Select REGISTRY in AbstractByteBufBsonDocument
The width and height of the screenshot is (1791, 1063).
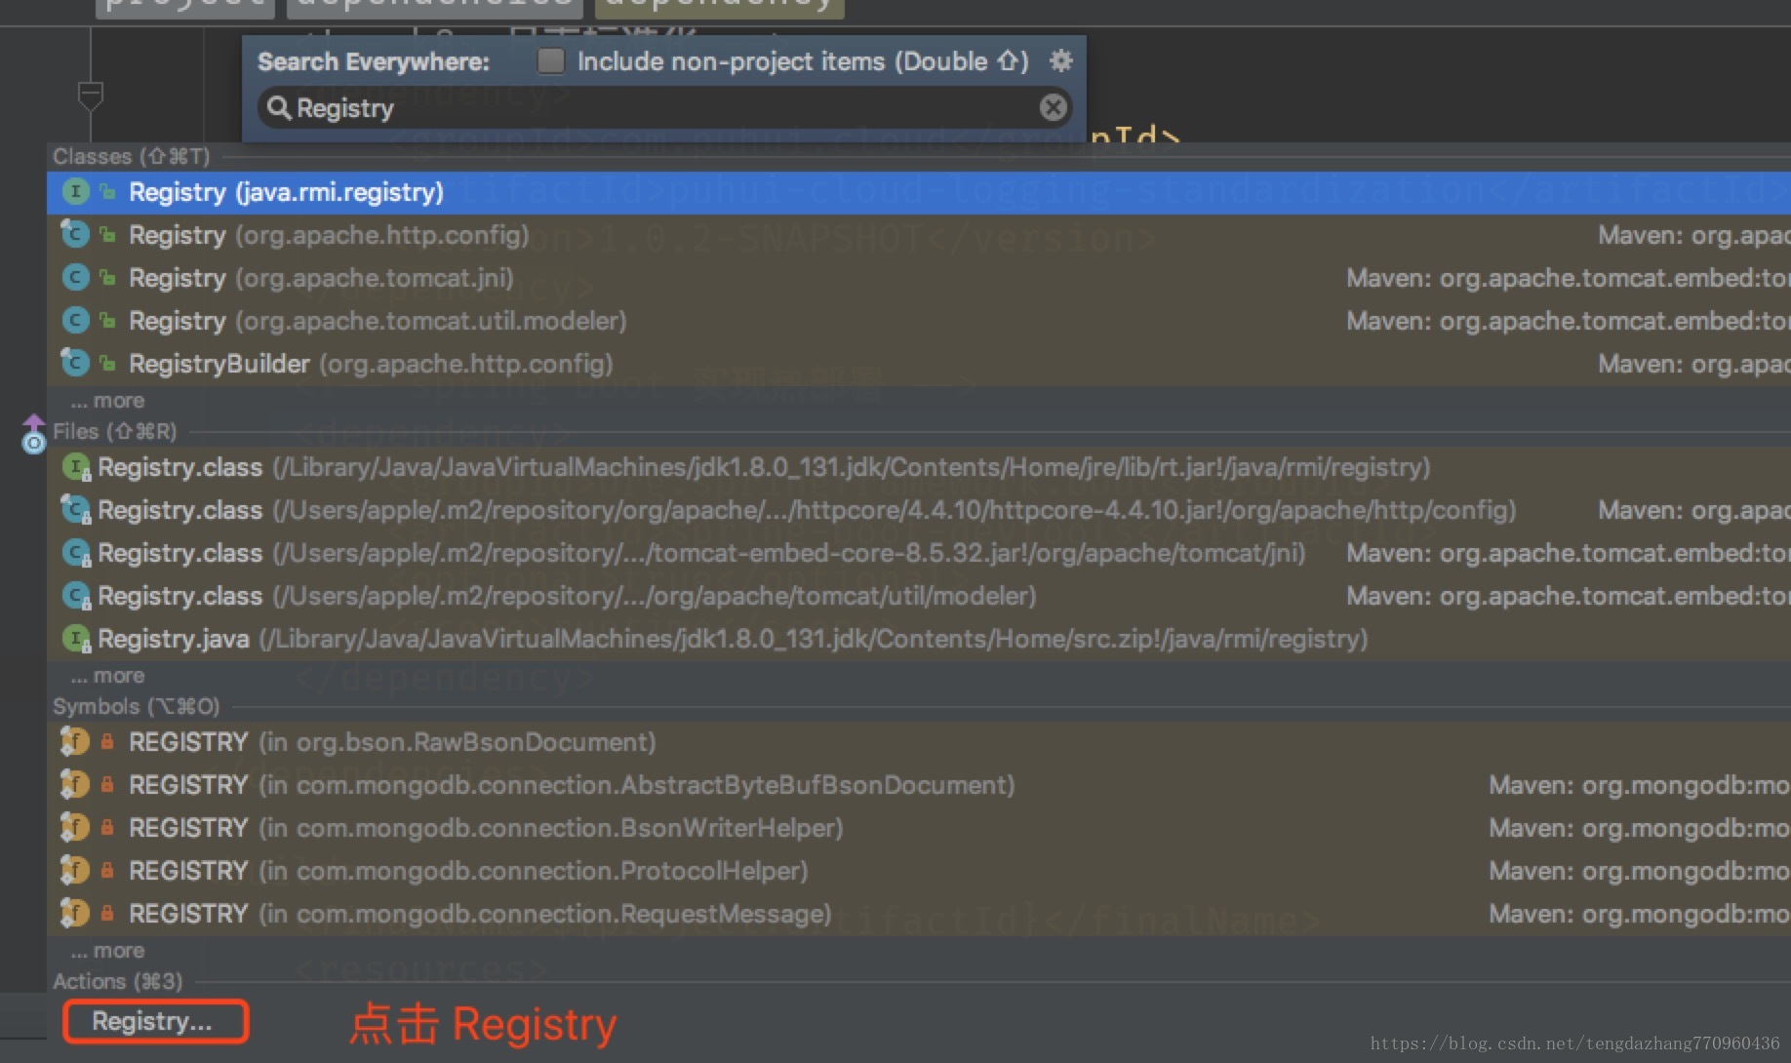pyautogui.click(x=918, y=785)
